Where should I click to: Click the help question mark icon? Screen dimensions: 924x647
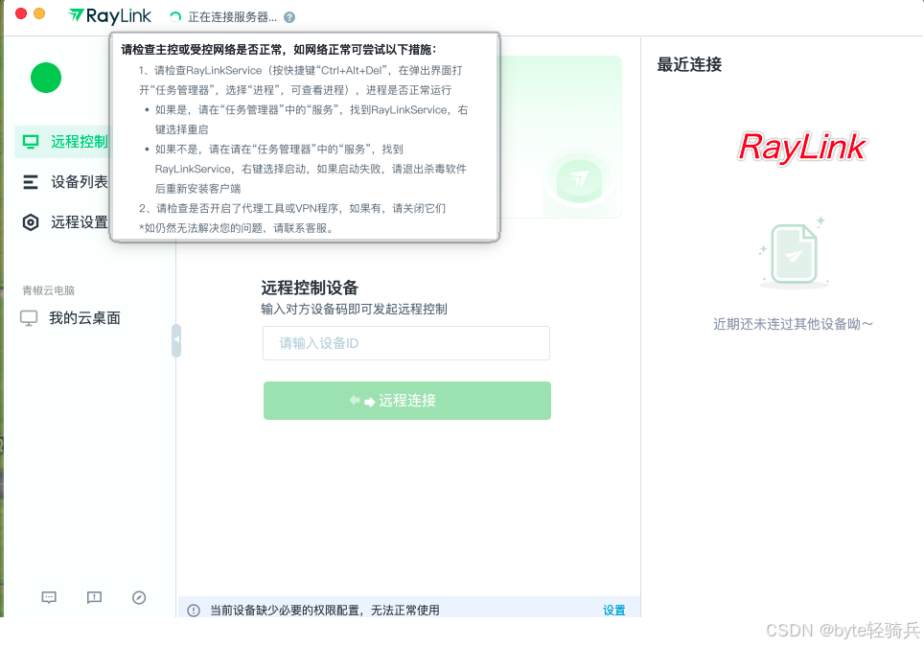point(289,17)
